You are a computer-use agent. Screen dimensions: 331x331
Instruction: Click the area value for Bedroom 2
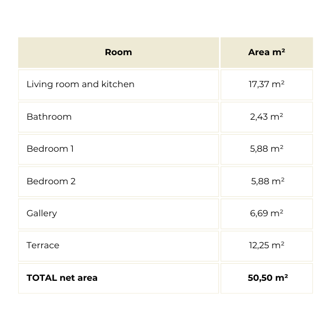(x=268, y=181)
